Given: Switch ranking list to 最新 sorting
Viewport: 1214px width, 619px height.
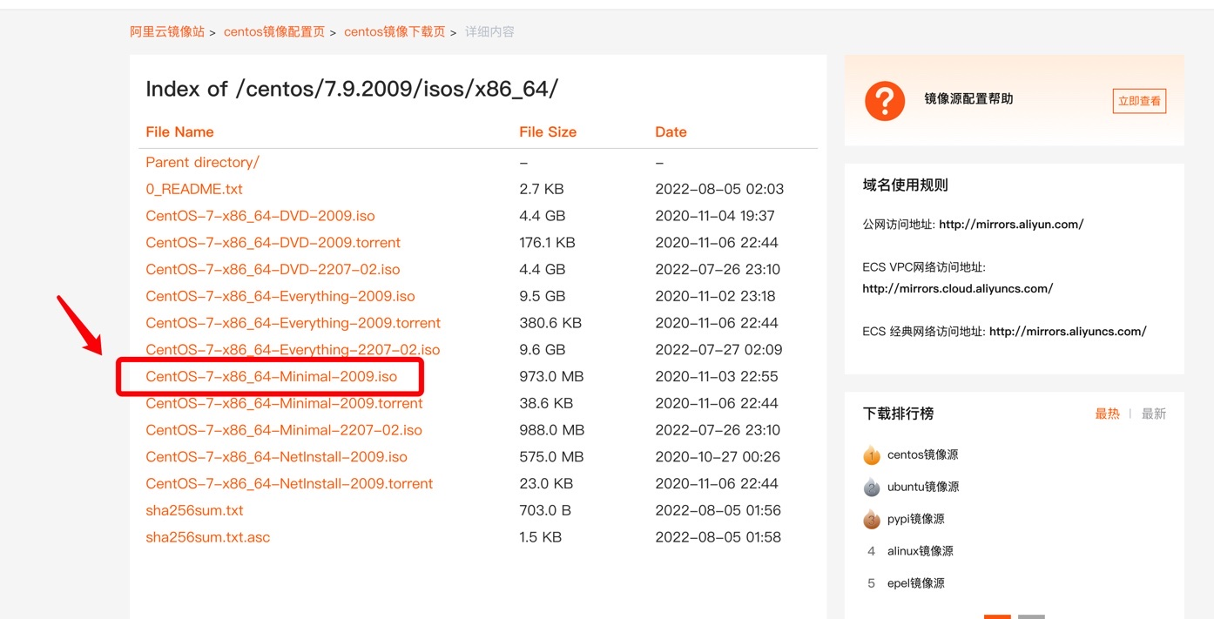Looking at the screenshot, I should 1154,414.
